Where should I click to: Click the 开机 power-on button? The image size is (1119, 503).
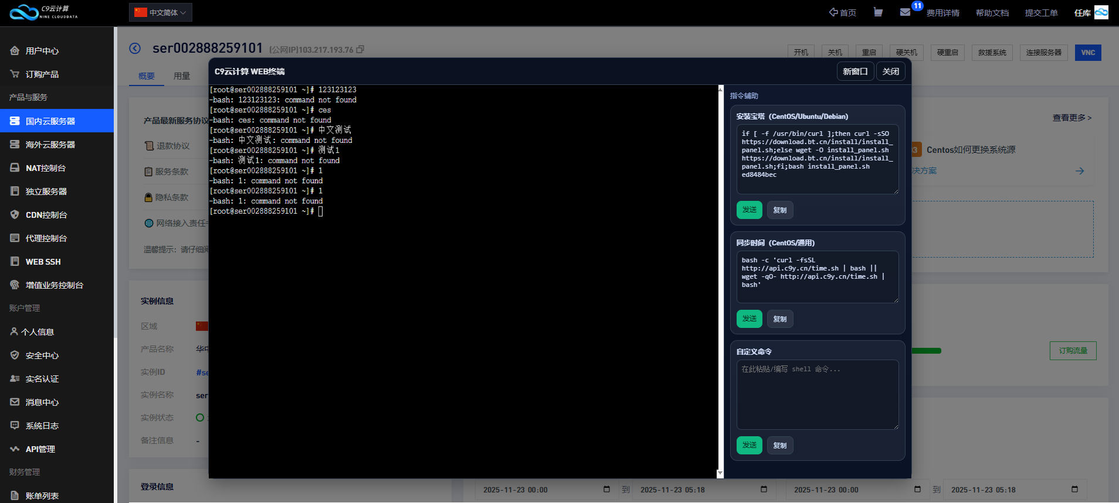pyautogui.click(x=801, y=53)
